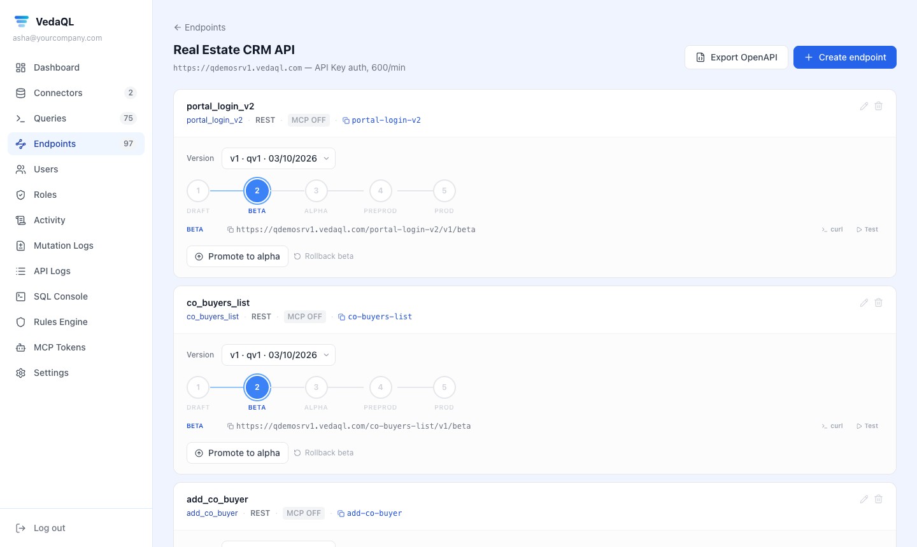The image size is (917, 547).
Task: Go back to Endpoints via breadcrumb
Action: pyautogui.click(x=199, y=27)
